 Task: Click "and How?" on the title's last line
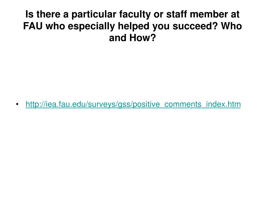point(132,38)
